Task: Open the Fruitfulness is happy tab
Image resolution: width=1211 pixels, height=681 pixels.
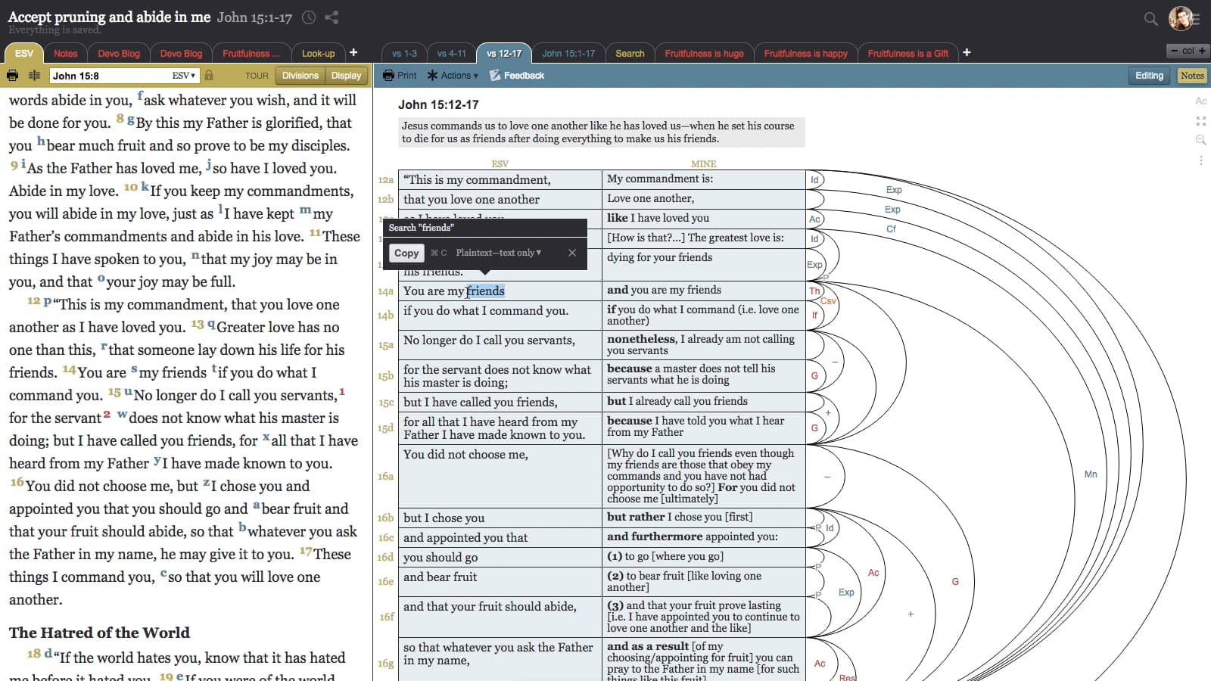Action: 805,53
